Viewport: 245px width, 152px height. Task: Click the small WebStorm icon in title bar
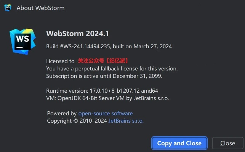7,8
